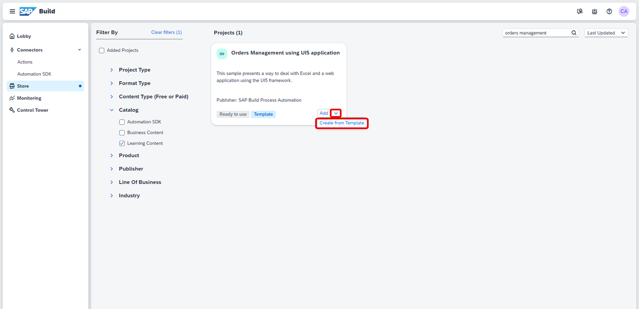The width and height of the screenshot is (639, 309).
Task: Click the Ready to use tag
Action: click(x=233, y=115)
